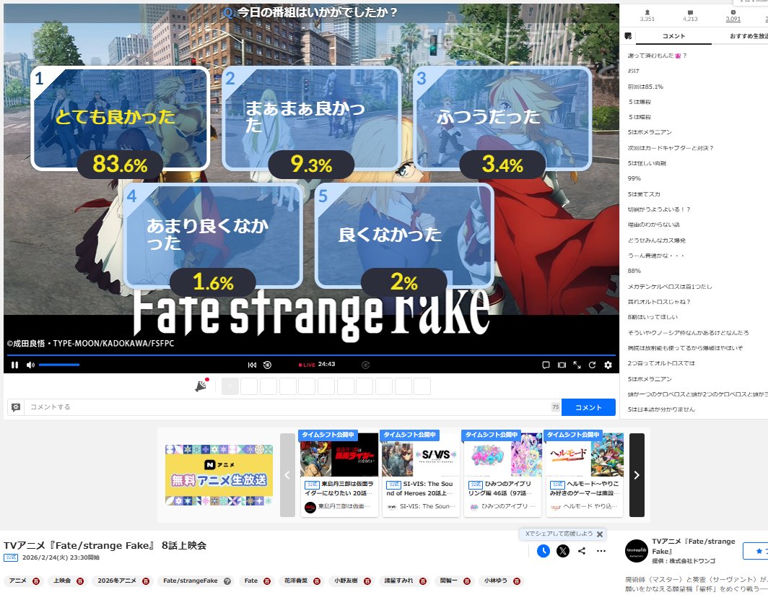Jump back to broadcast start icon
The image size is (768, 595).
tap(252, 365)
